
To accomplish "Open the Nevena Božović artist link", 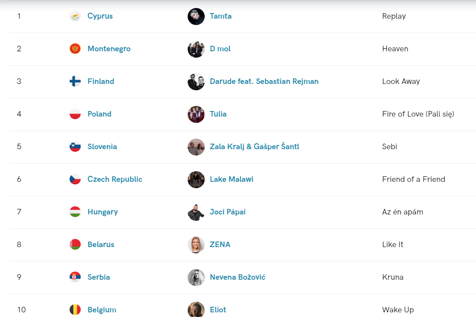I will click(237, 277).
